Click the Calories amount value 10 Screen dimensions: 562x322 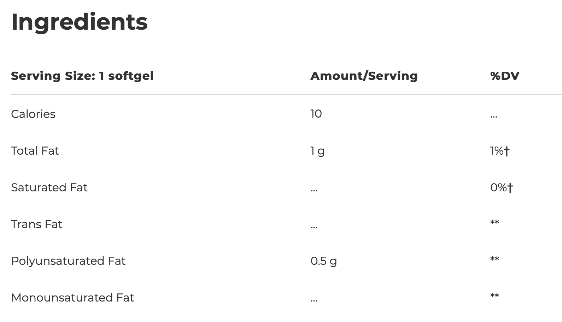point(316,114)
